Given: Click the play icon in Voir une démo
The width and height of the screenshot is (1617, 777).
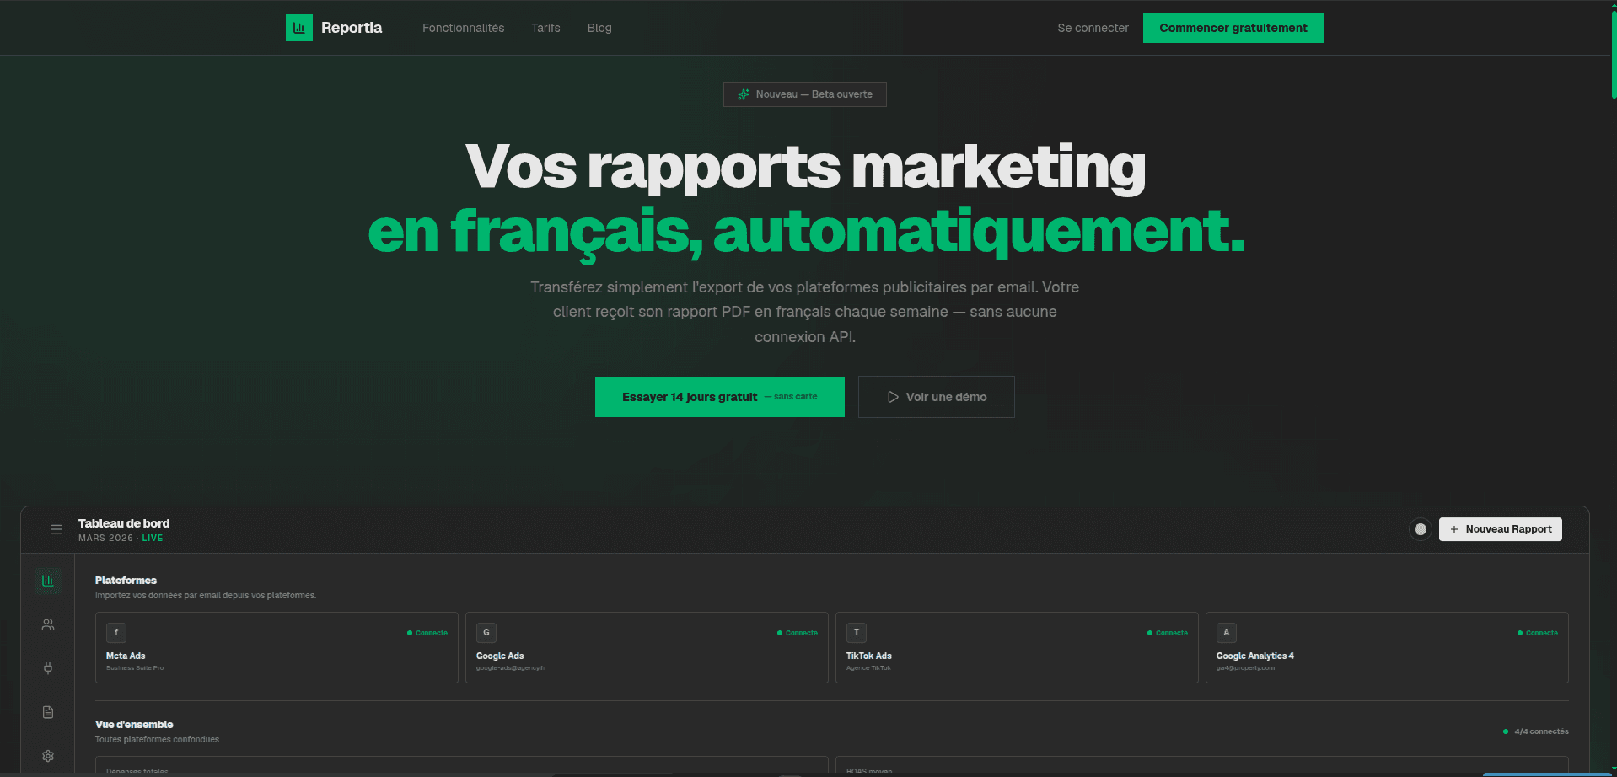Looking at the screenshot, I should click(893, 397).
